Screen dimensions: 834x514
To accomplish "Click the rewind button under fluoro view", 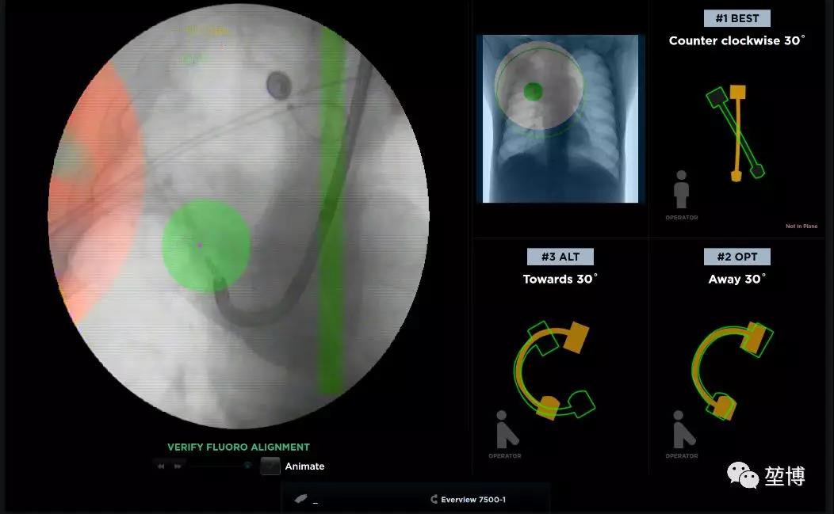I will click(x=161, y=466).
